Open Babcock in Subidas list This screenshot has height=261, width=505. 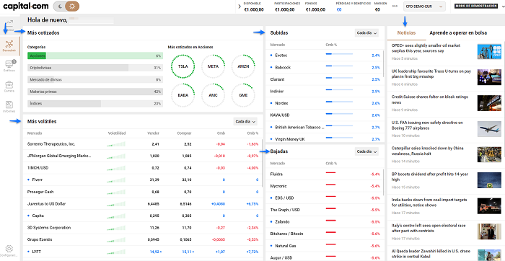[x=324, y=67]
